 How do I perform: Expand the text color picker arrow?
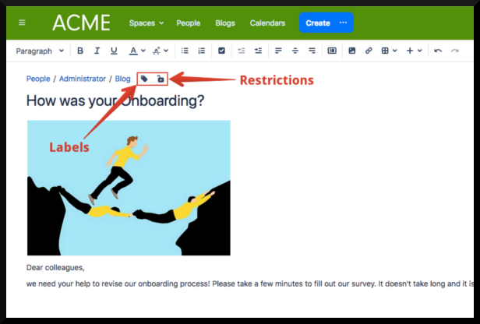tap(143, 51)
